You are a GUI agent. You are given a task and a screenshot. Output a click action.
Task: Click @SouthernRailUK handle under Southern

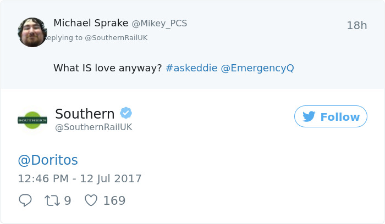94,127
